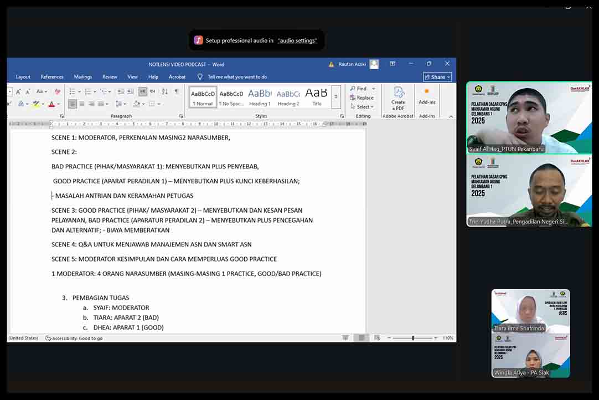
Task: Click the Share button
Action: (x=437, y=77)
